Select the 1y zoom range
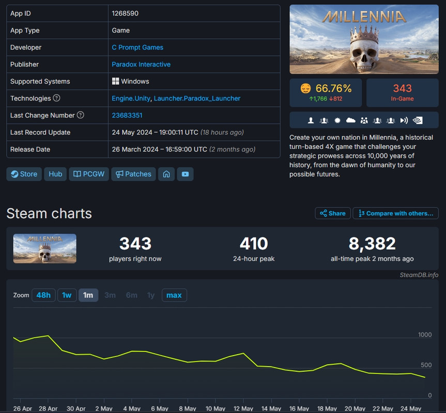 tap(151, 295)
